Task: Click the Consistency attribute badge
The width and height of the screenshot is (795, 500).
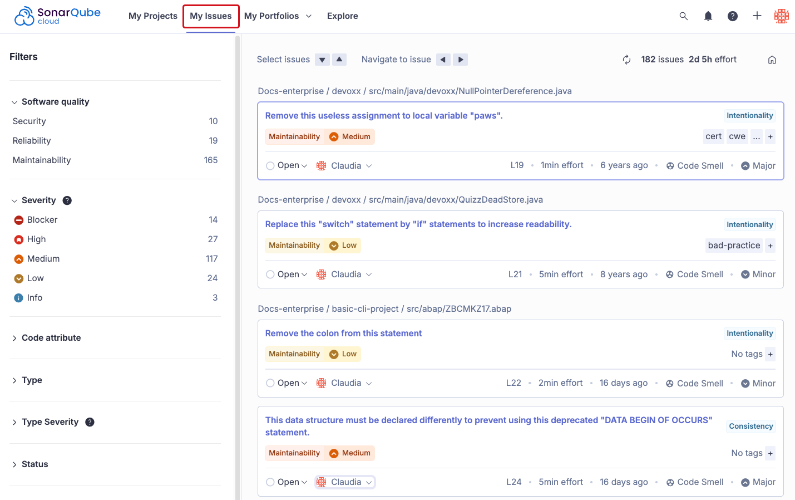Action: [751, 427]
